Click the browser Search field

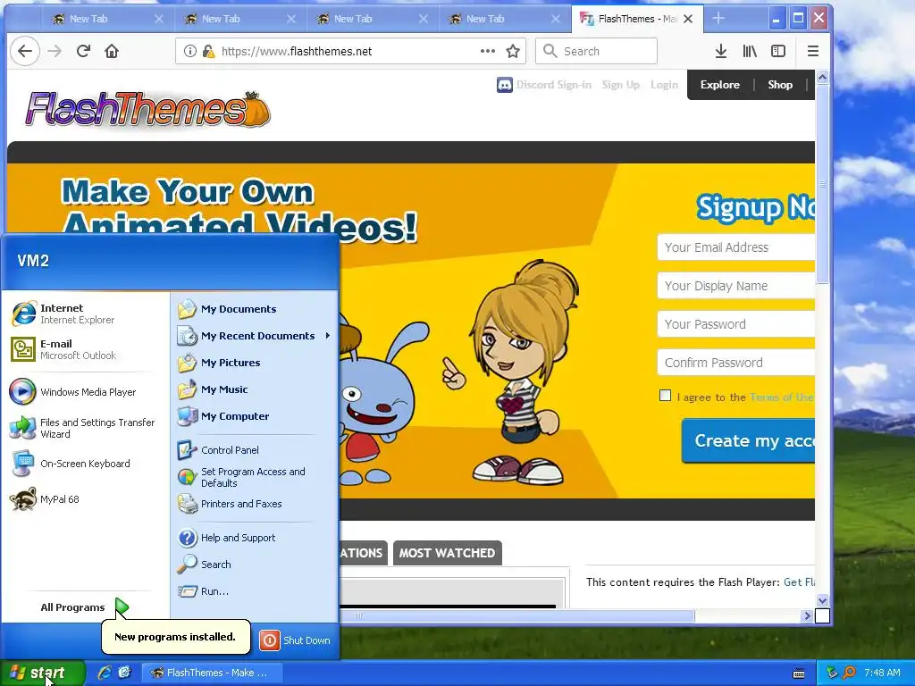[596, 51]
